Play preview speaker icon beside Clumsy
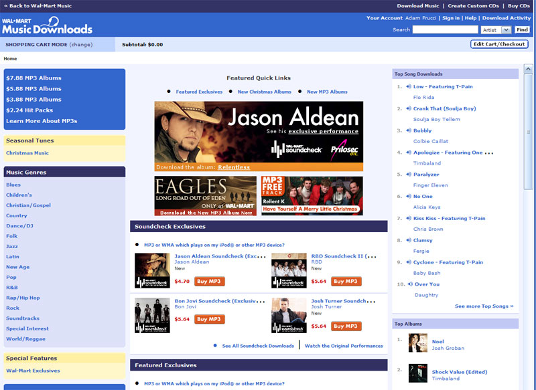 pos(409,240)
